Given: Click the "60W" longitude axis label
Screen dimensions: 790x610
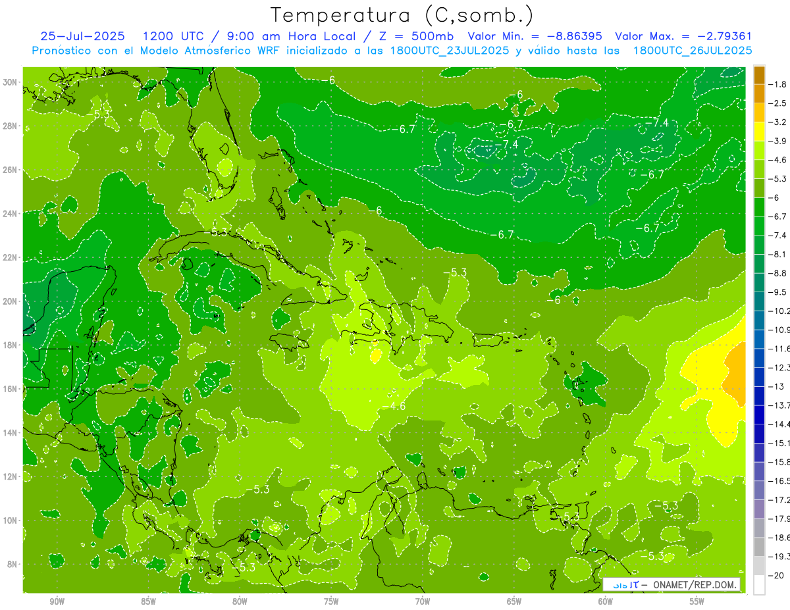Looking at the screenshot, I should tap(606, 601).
